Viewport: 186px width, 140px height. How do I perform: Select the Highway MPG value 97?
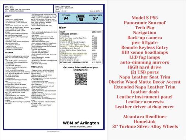tap(96, 19)
